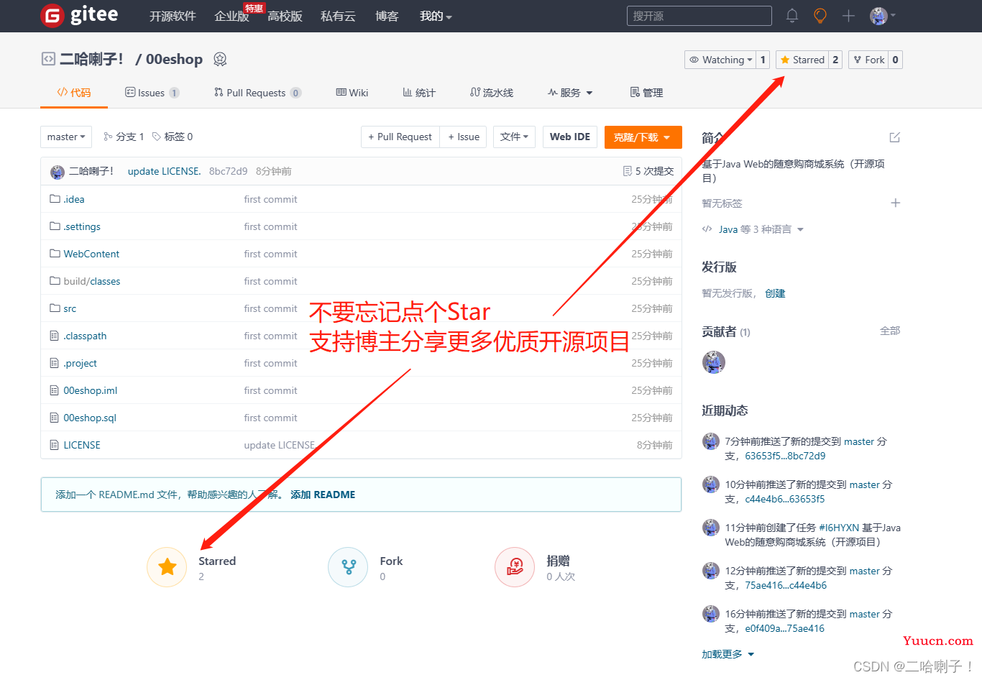Open the .project file
Screen dimensions: 982x680
click(x=80, y=363)
